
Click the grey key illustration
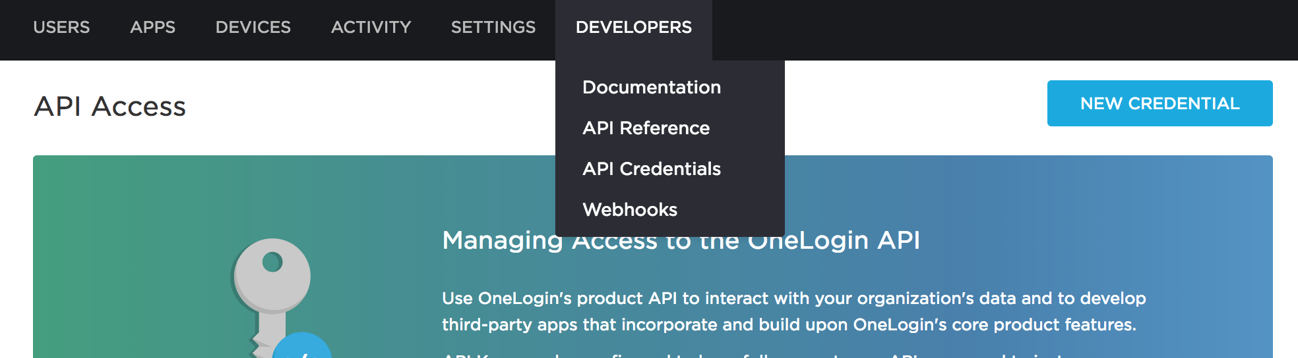coord(272,297)
